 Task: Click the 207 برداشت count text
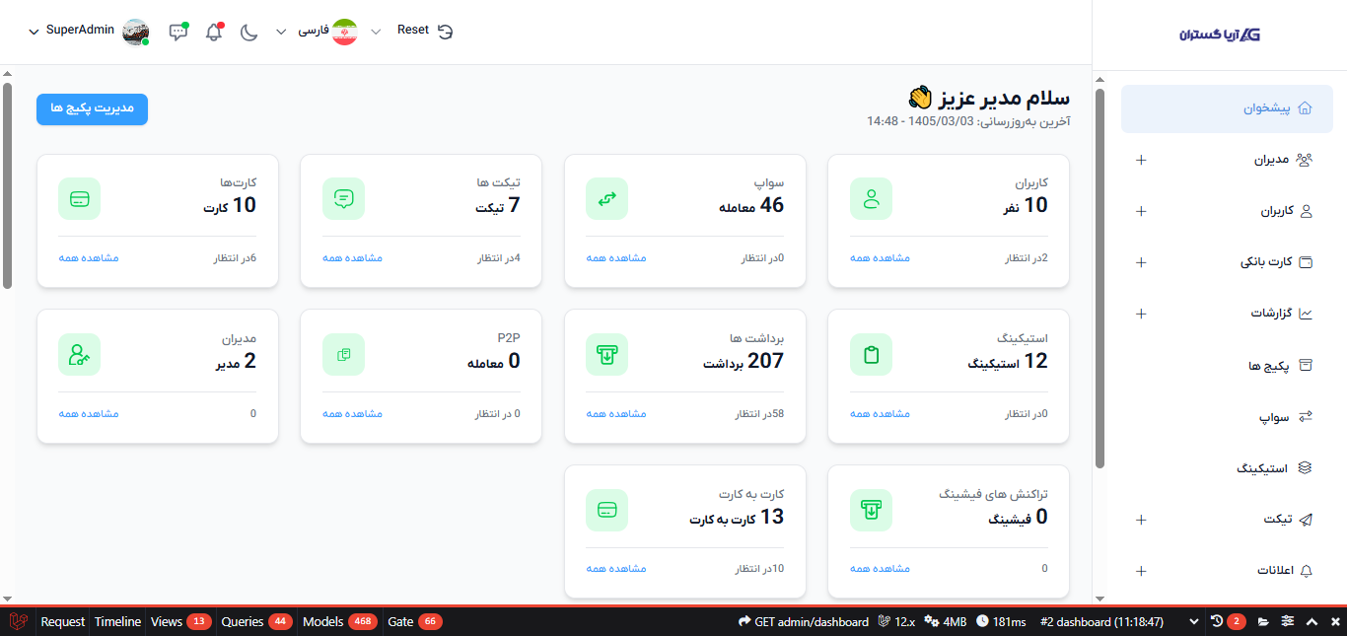point(744,361)
